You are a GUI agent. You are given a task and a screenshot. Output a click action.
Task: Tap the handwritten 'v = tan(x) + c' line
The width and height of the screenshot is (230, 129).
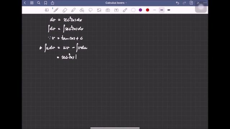pyautogui.click(x=65, y=38)
